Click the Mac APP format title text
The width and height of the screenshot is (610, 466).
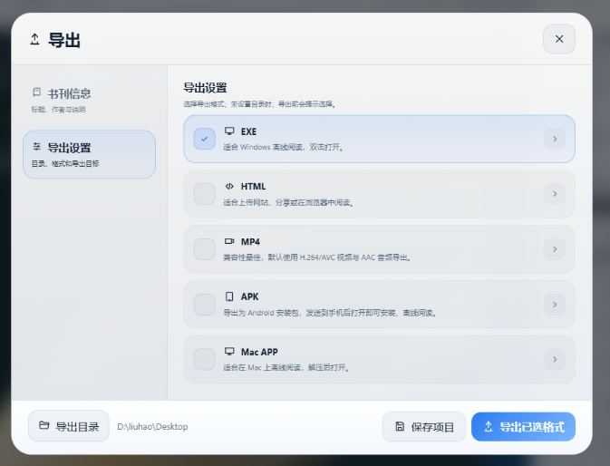point(259,352)
